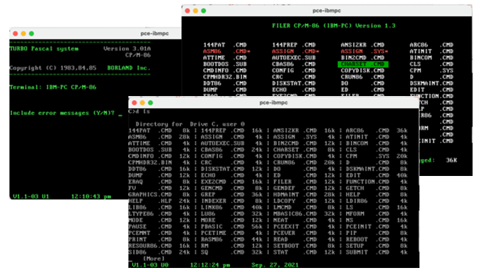The width and height of the screenshot is (484, 272).
Task: Click the C>d [s command line
Action: [x=139, y=111]
